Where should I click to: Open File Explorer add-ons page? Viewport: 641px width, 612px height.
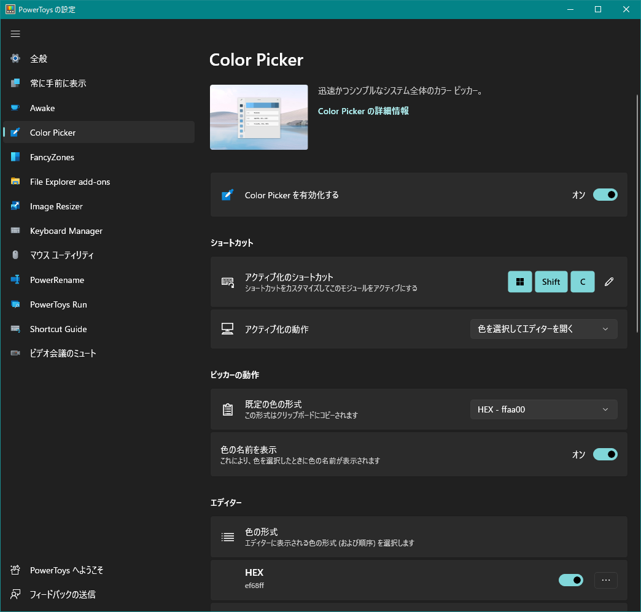coord(98,182)
